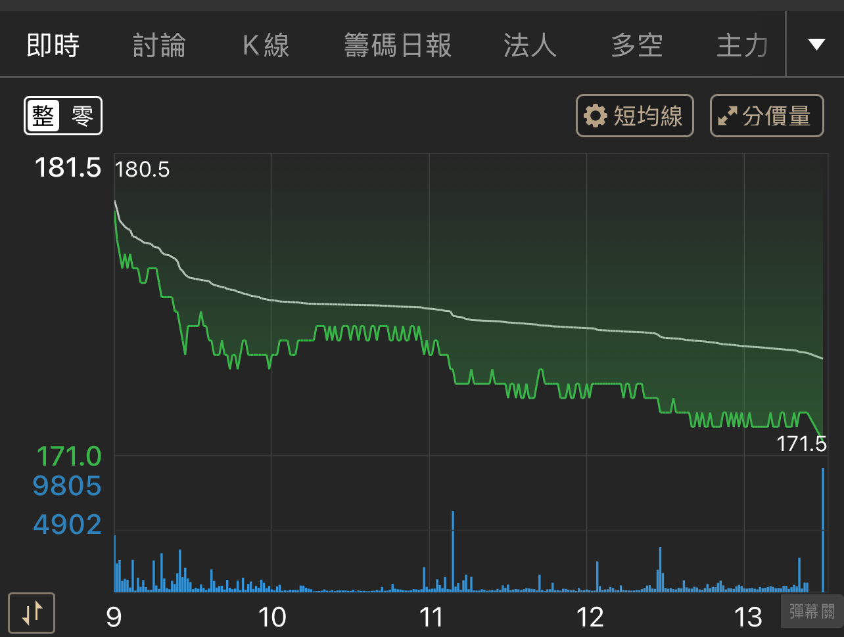Screen dimensions: 844x637
Task: Click the 180.5 opening price label
Action: (142, 169)
